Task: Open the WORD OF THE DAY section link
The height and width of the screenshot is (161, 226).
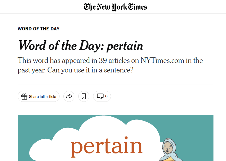Action: 38,29
